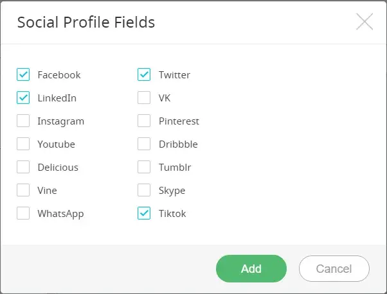This screenshot has width=387, height=294.
Task: Check the Instagram checkbox
Action: click(x=23, y=121)
